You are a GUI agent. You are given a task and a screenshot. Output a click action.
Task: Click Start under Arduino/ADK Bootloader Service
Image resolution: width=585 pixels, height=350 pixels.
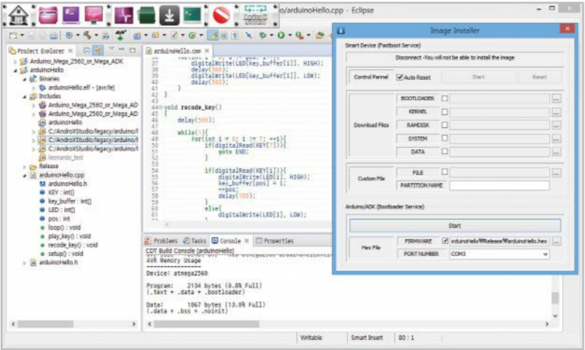(x=455, y=226)
